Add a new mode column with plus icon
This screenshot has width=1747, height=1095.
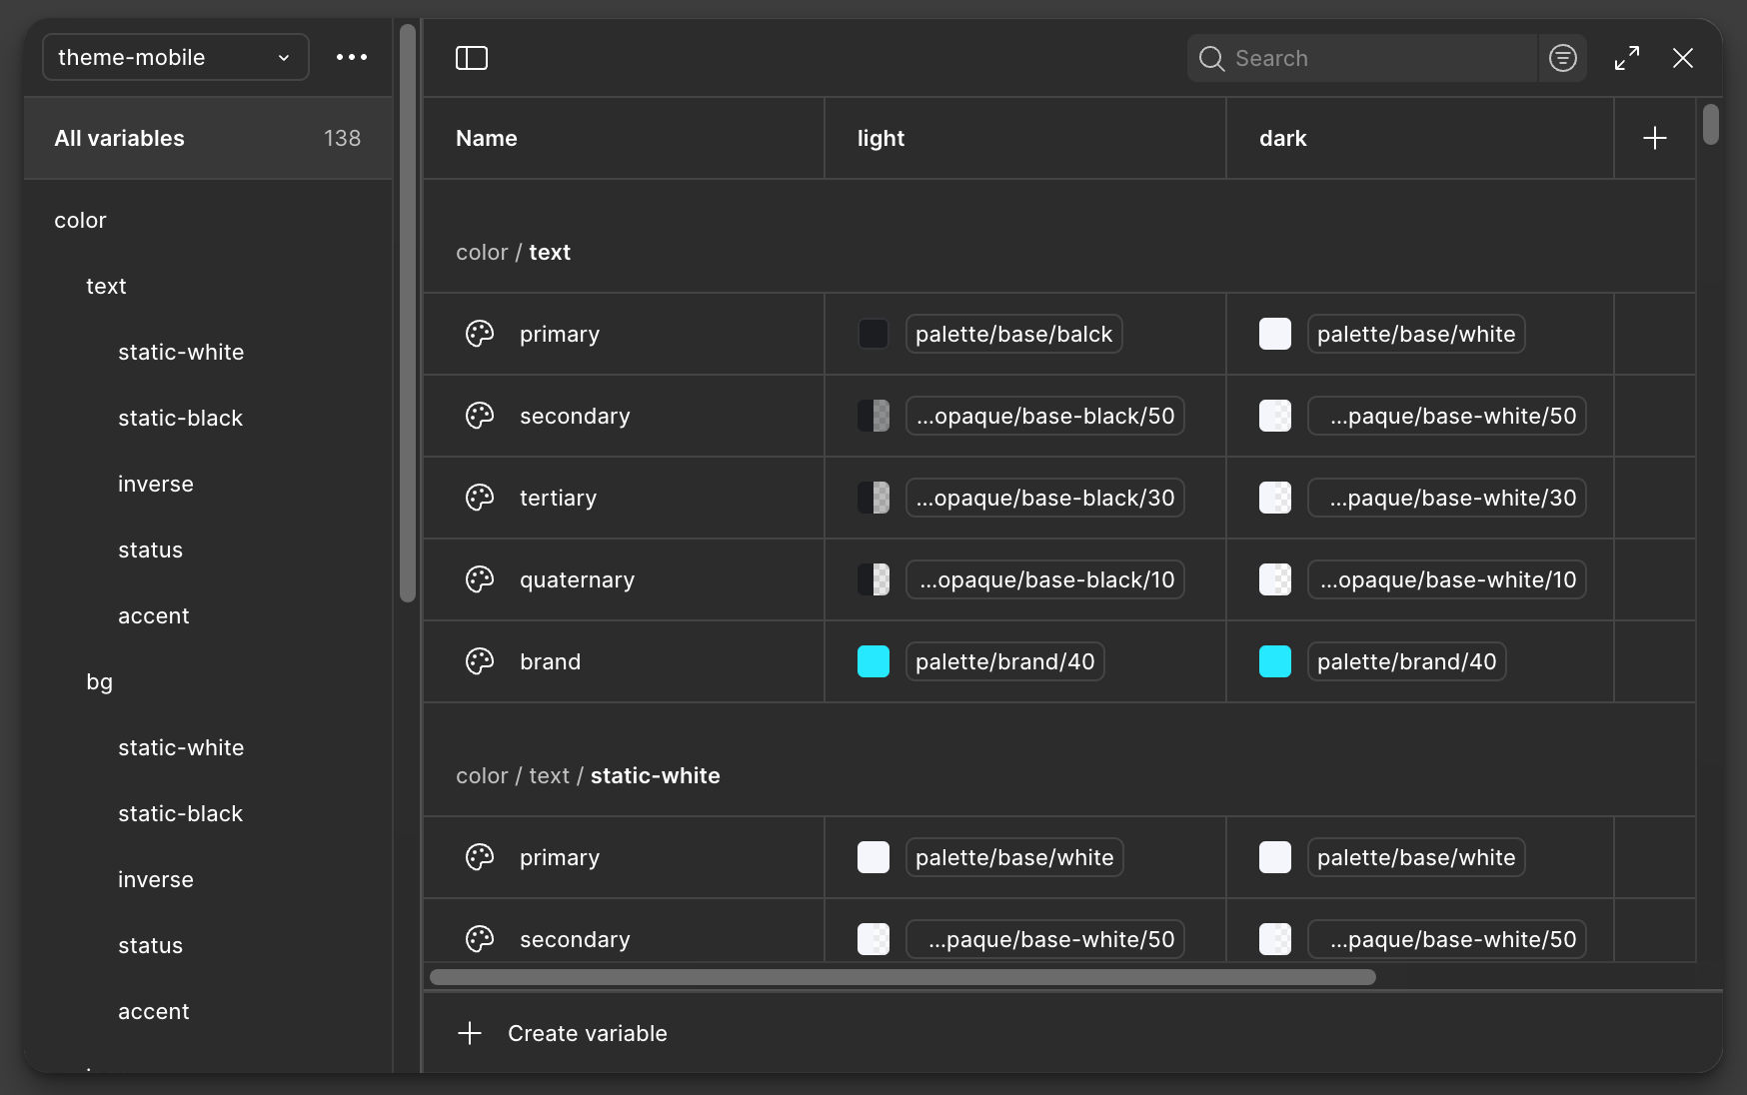(1654, 138)
